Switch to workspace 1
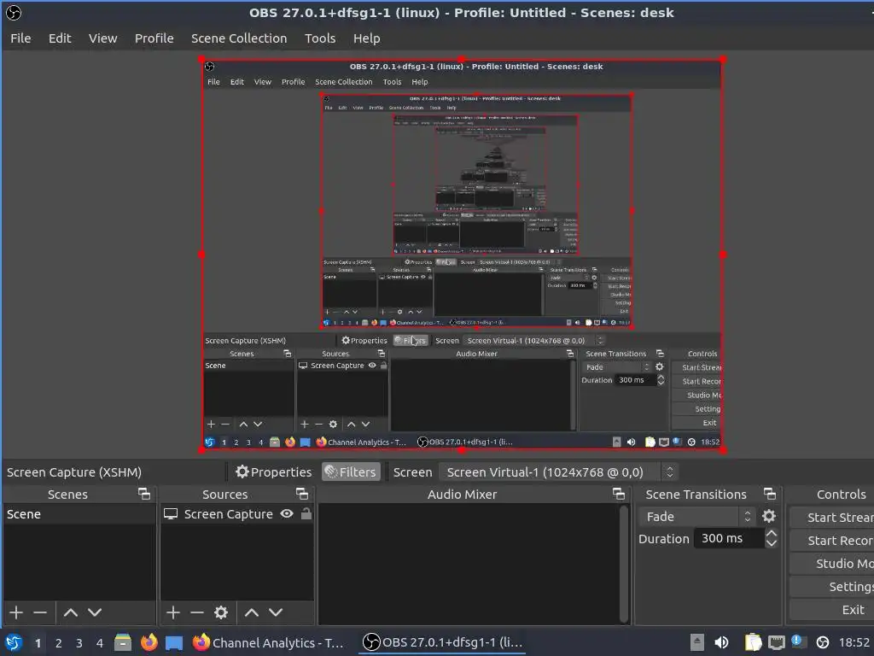Viewport: 874px width, 656px height. (x=38, y=643)
